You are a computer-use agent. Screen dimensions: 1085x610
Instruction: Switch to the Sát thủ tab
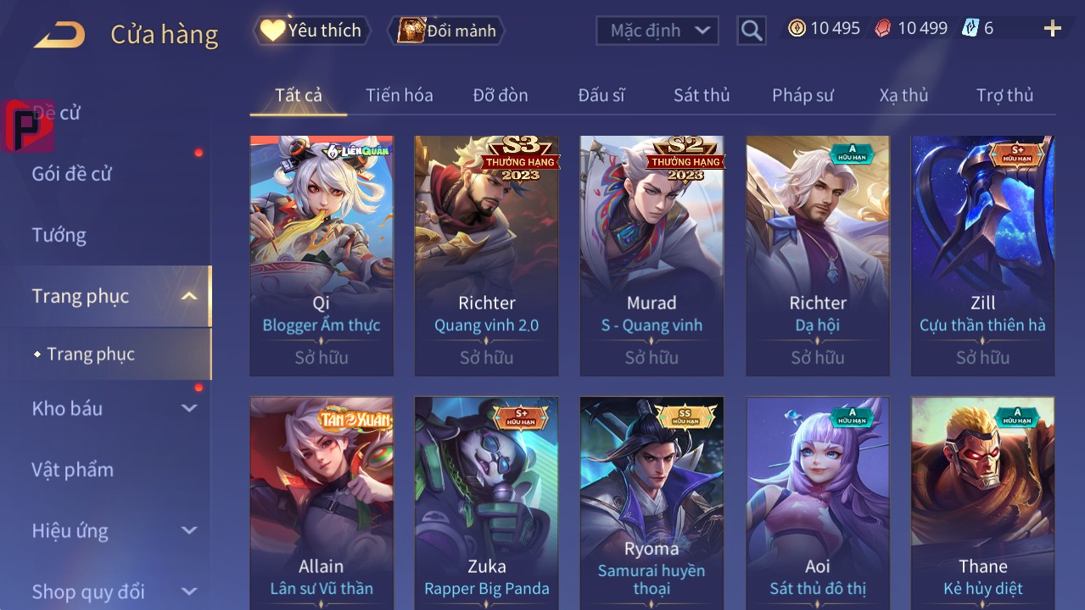pos(702,95)
